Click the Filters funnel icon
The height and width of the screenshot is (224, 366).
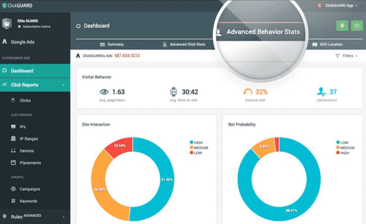coord(338,56)
